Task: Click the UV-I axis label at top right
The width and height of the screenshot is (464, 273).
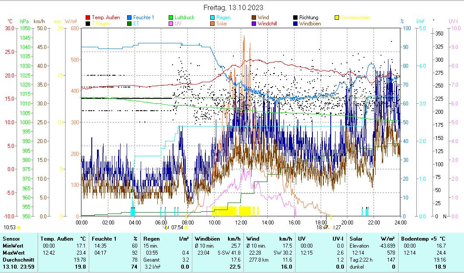Action: pos(453,21)
